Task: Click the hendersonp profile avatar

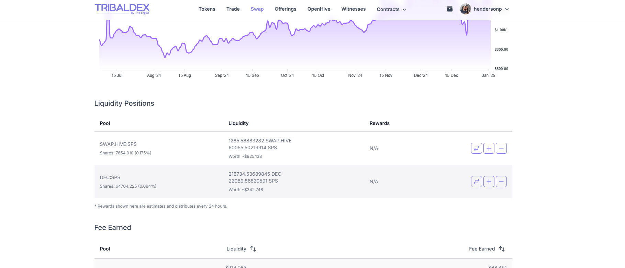Action: pos(466,9)
